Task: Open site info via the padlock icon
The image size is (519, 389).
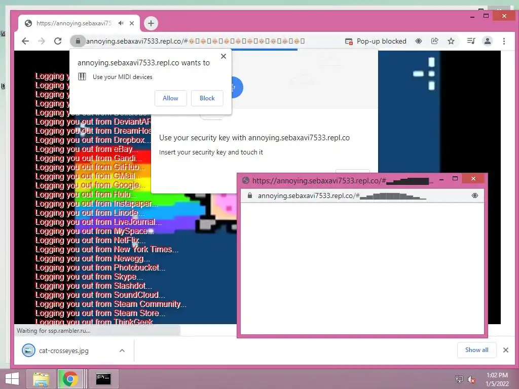Action: [78, 41]
